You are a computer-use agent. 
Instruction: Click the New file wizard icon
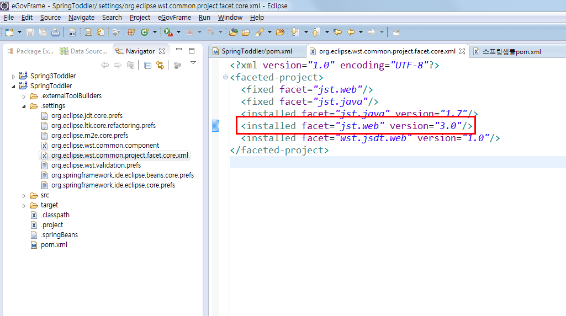pos(10,32)
